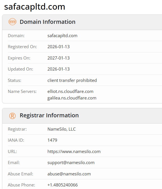The width and height of the screenshot is (162, 189).
Task: Click the Email: label under Registrar Information
Action: point(14,163)
